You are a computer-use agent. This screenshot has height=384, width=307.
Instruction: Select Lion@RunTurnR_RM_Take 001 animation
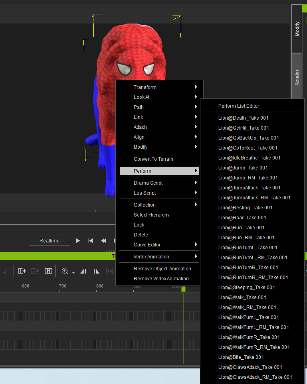pos(252,278)
